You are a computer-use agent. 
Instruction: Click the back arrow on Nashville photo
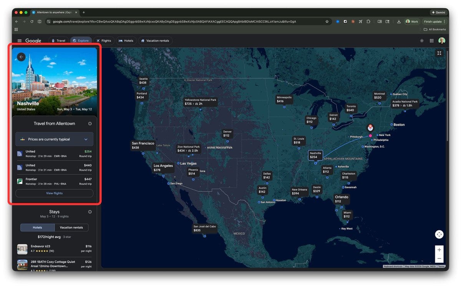[21, 57]
